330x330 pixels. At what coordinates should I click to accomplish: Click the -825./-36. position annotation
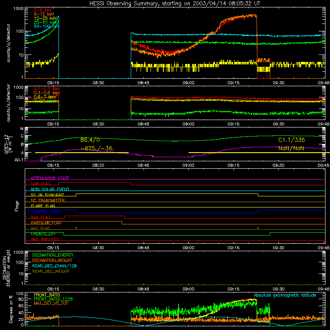[x=97, y=148]
